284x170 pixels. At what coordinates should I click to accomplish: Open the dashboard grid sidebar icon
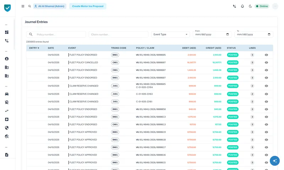click(7, 32)
